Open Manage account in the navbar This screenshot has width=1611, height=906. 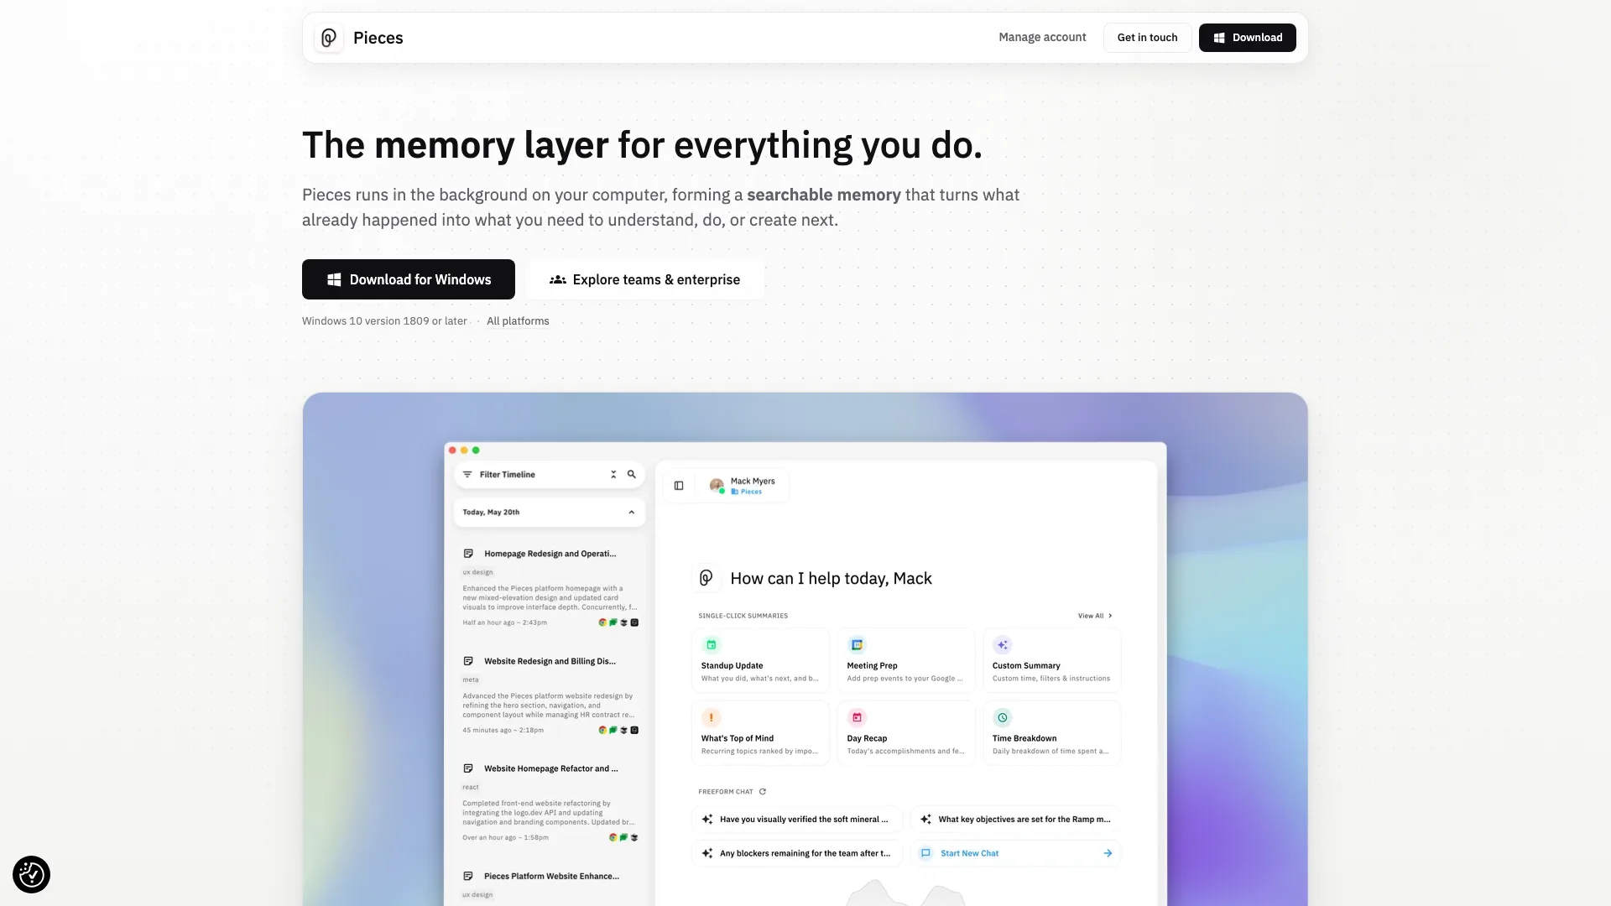[1042, 38]
